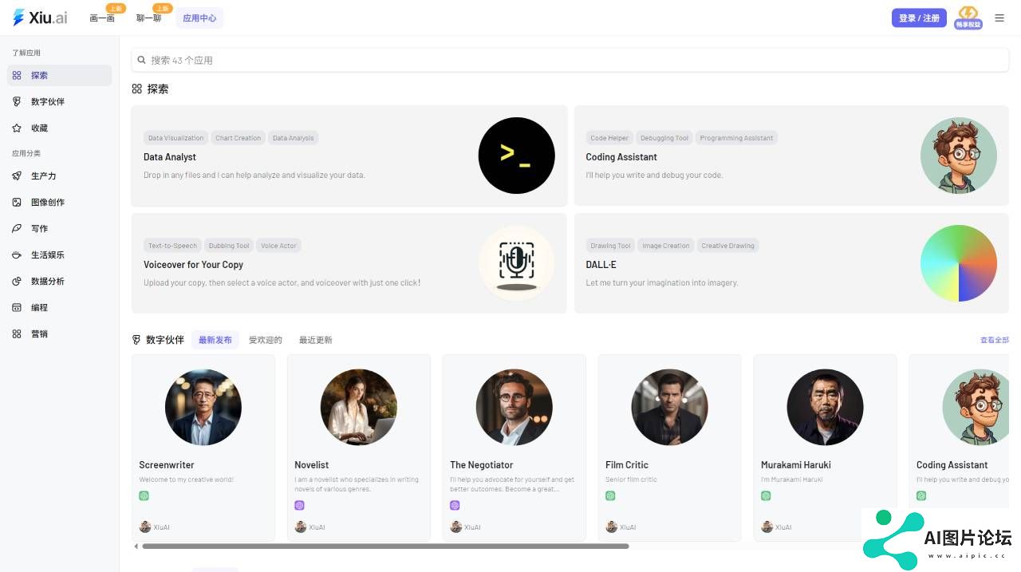This screenshot has width=1021, height=572.
Task: Switch to the 受欢迎的 tab
Action: [266, 340]
